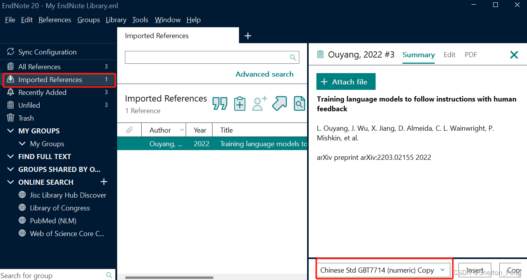This screenshot has width=527, height=280.
Task: Open the Trash bin icon
Action: [x=11, y=118]
